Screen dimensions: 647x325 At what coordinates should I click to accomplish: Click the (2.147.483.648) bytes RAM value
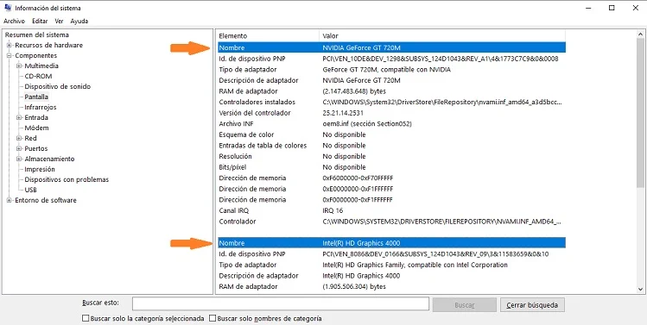tap(354, 91)
